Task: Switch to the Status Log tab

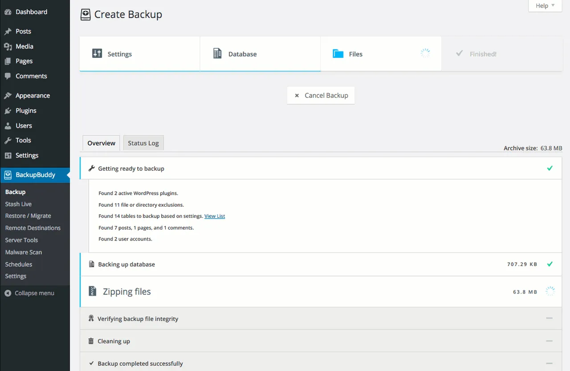Action: [143, 143]
